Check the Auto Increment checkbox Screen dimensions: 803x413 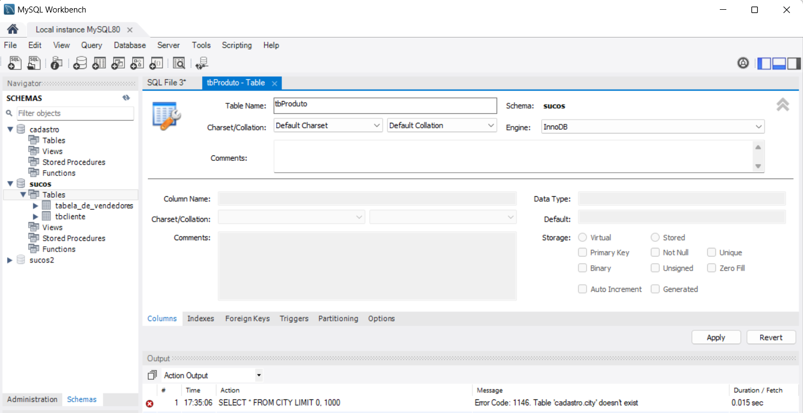582,289
